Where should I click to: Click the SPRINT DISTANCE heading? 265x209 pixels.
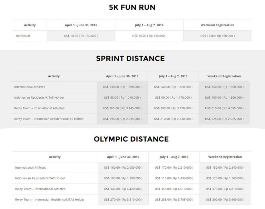(x=130, y=58)
